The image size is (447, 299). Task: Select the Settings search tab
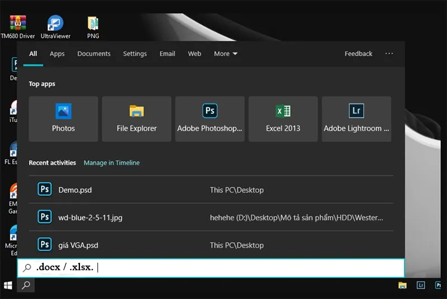point(135,54)
